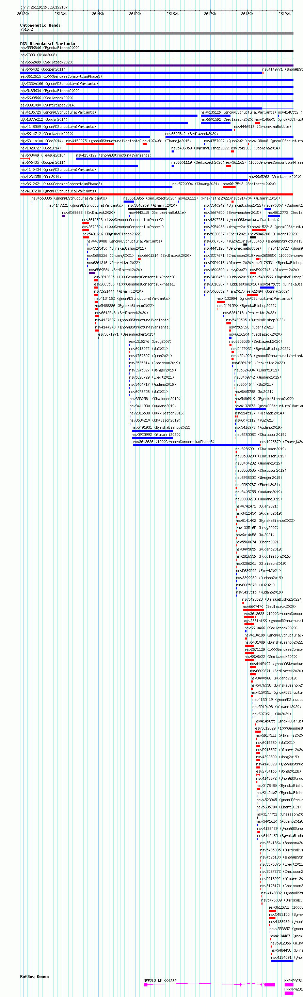Select variant nsv5485634 (ByrskaBishop2022)
303x997 pixels.
point(50,91)
